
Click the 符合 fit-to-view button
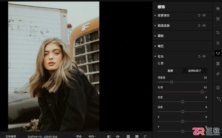coord(79,136)
